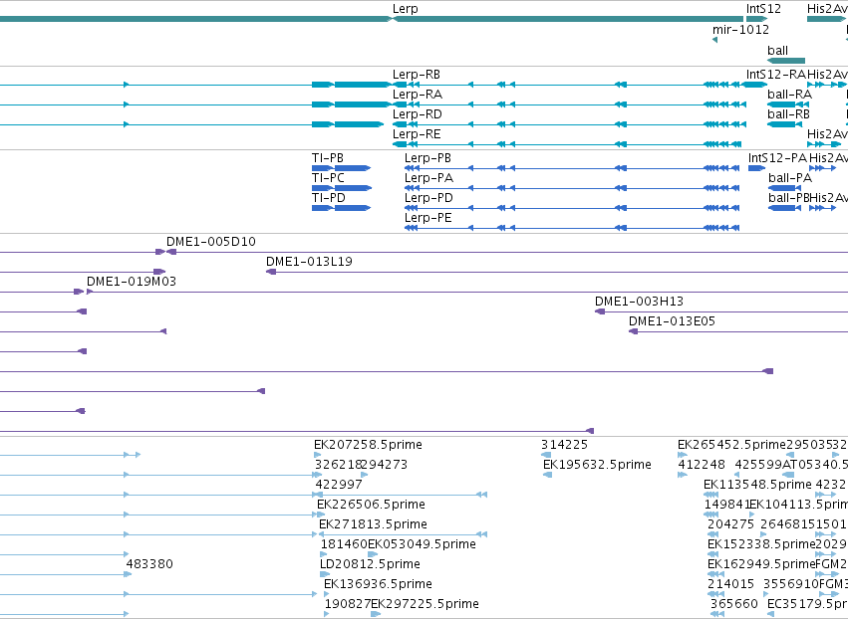Click the DME1-019M03 BAC clone label
This screenshot has width=848, height=619.
(132, 282)
